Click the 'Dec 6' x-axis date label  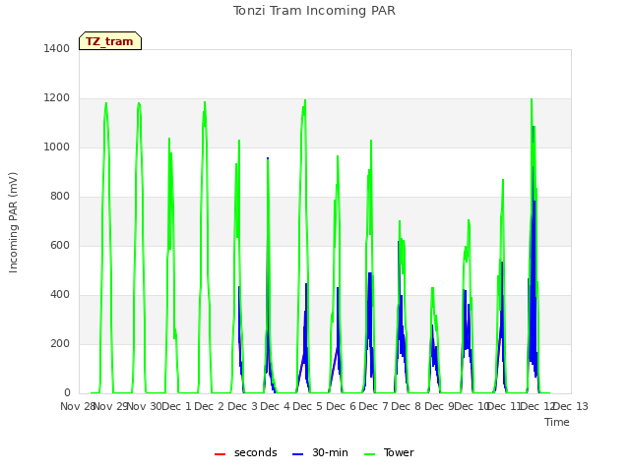point(342,406)
